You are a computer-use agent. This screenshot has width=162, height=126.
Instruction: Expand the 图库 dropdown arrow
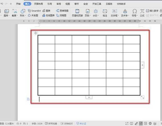[9, 16]
